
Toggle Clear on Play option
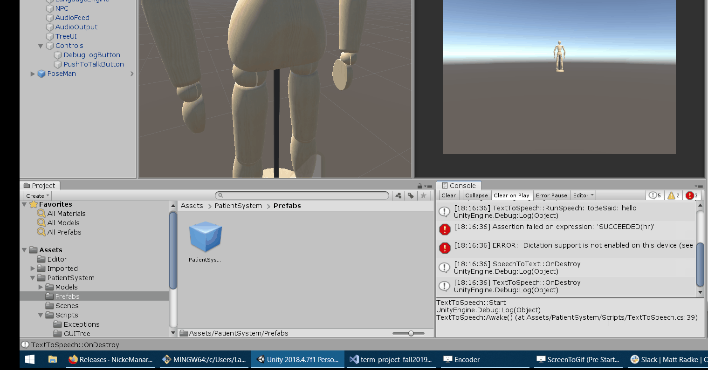click(511, 195)
